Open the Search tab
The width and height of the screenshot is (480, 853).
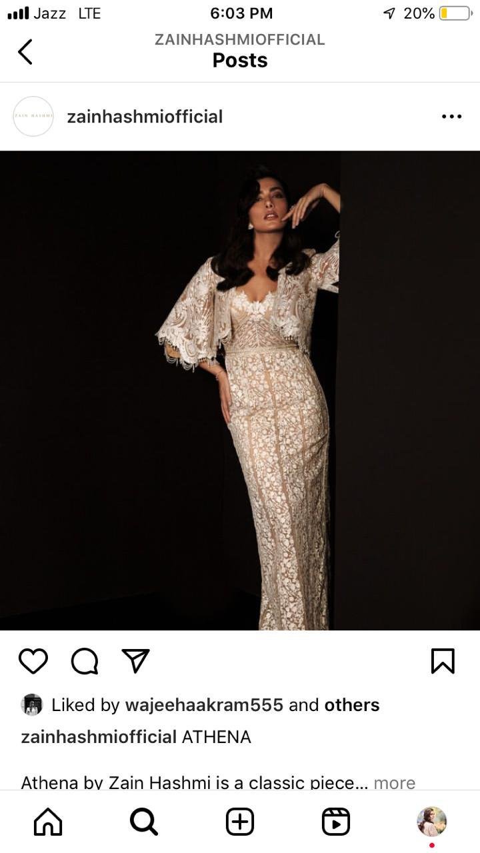(x=143, y=822)
